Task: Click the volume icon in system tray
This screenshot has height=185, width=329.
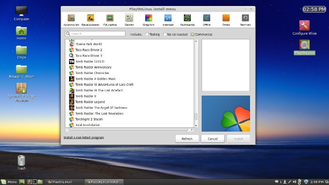Action: [x=294, y=182]
